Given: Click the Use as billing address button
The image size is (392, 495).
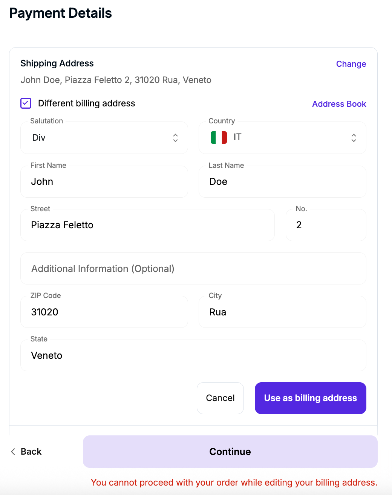Looking at the screenshot, I should point(310,398).
